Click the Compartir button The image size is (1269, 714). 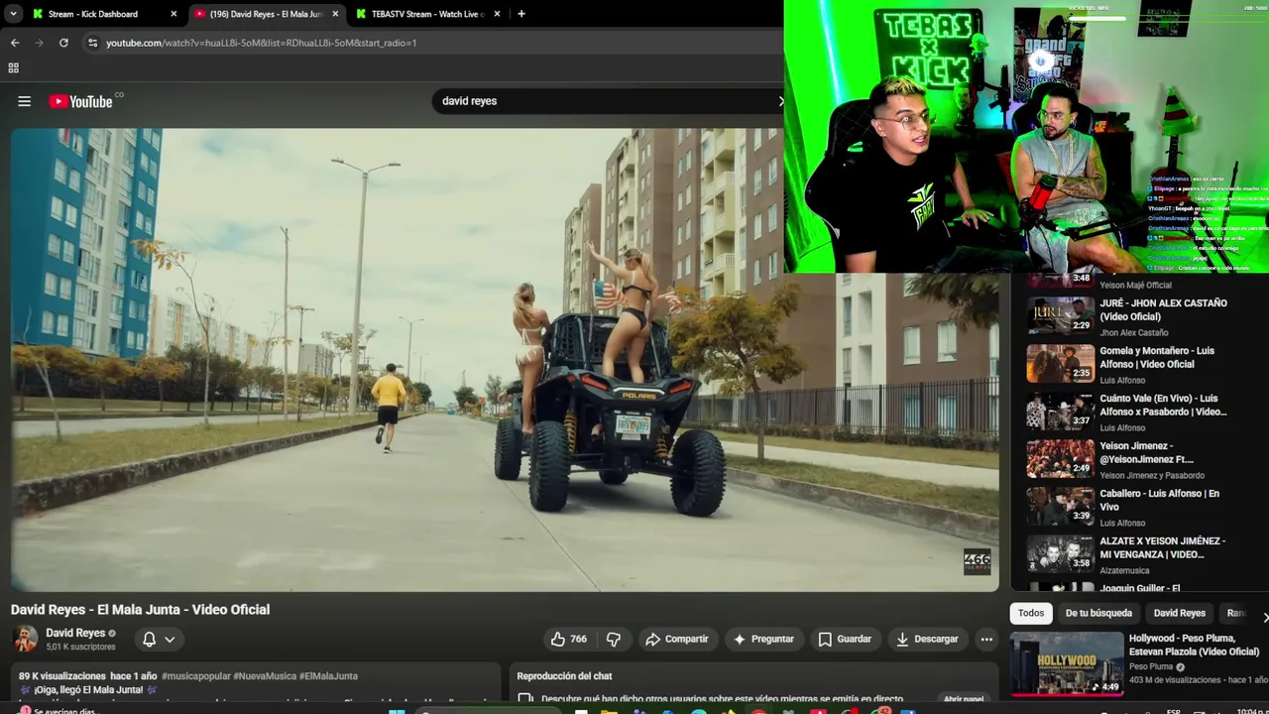(677, 640)
